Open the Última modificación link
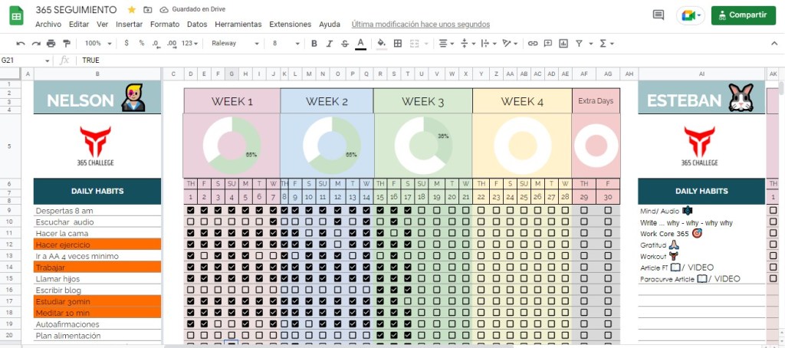The image size is (785, 348). [420, 24]
